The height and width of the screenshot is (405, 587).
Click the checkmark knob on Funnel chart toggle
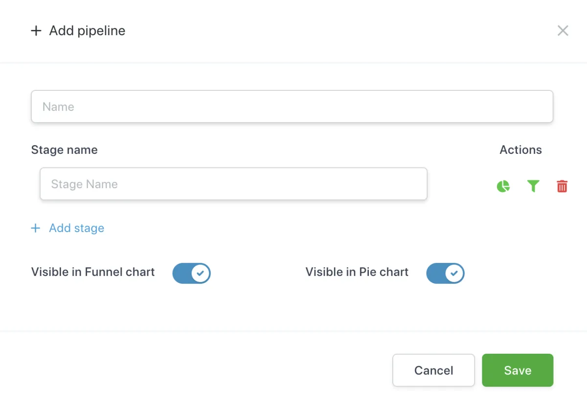click(200, 274)
